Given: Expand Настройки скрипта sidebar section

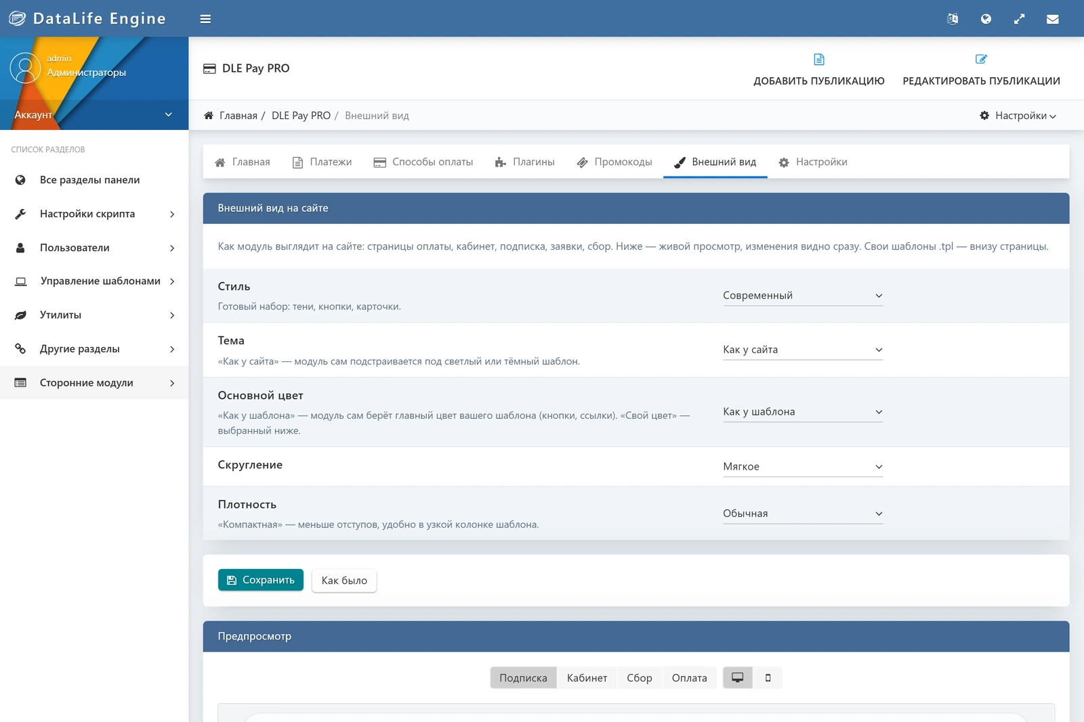Looking at the screenshot, I should click(x=94, y=214).
